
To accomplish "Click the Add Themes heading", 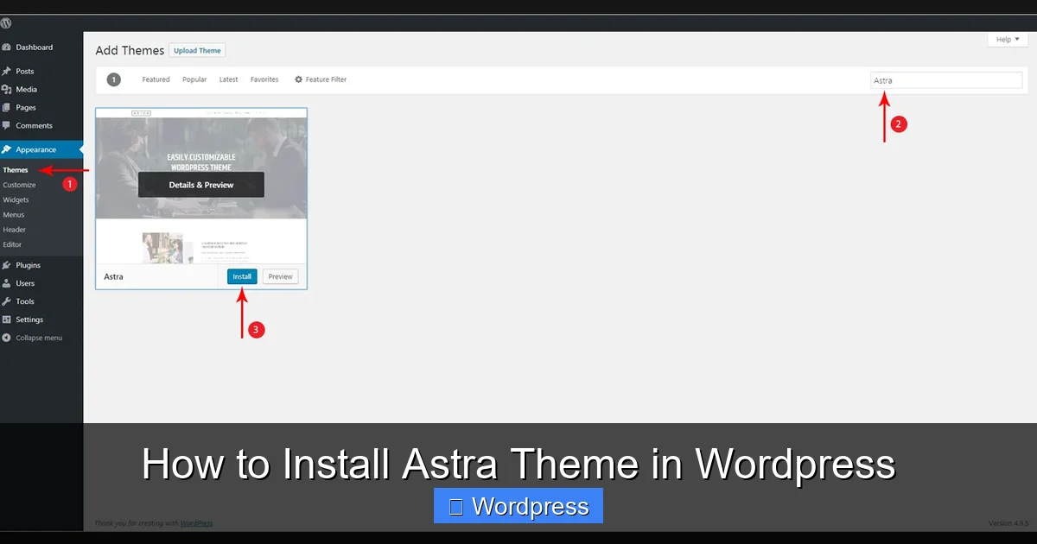I will 130,51.
